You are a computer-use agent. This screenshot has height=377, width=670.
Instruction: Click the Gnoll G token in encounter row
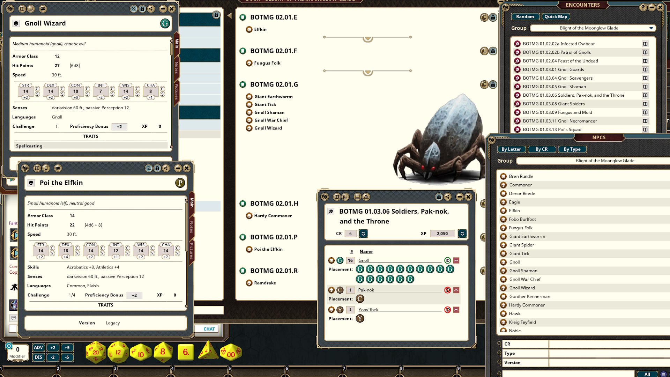(x=340, y=260)
